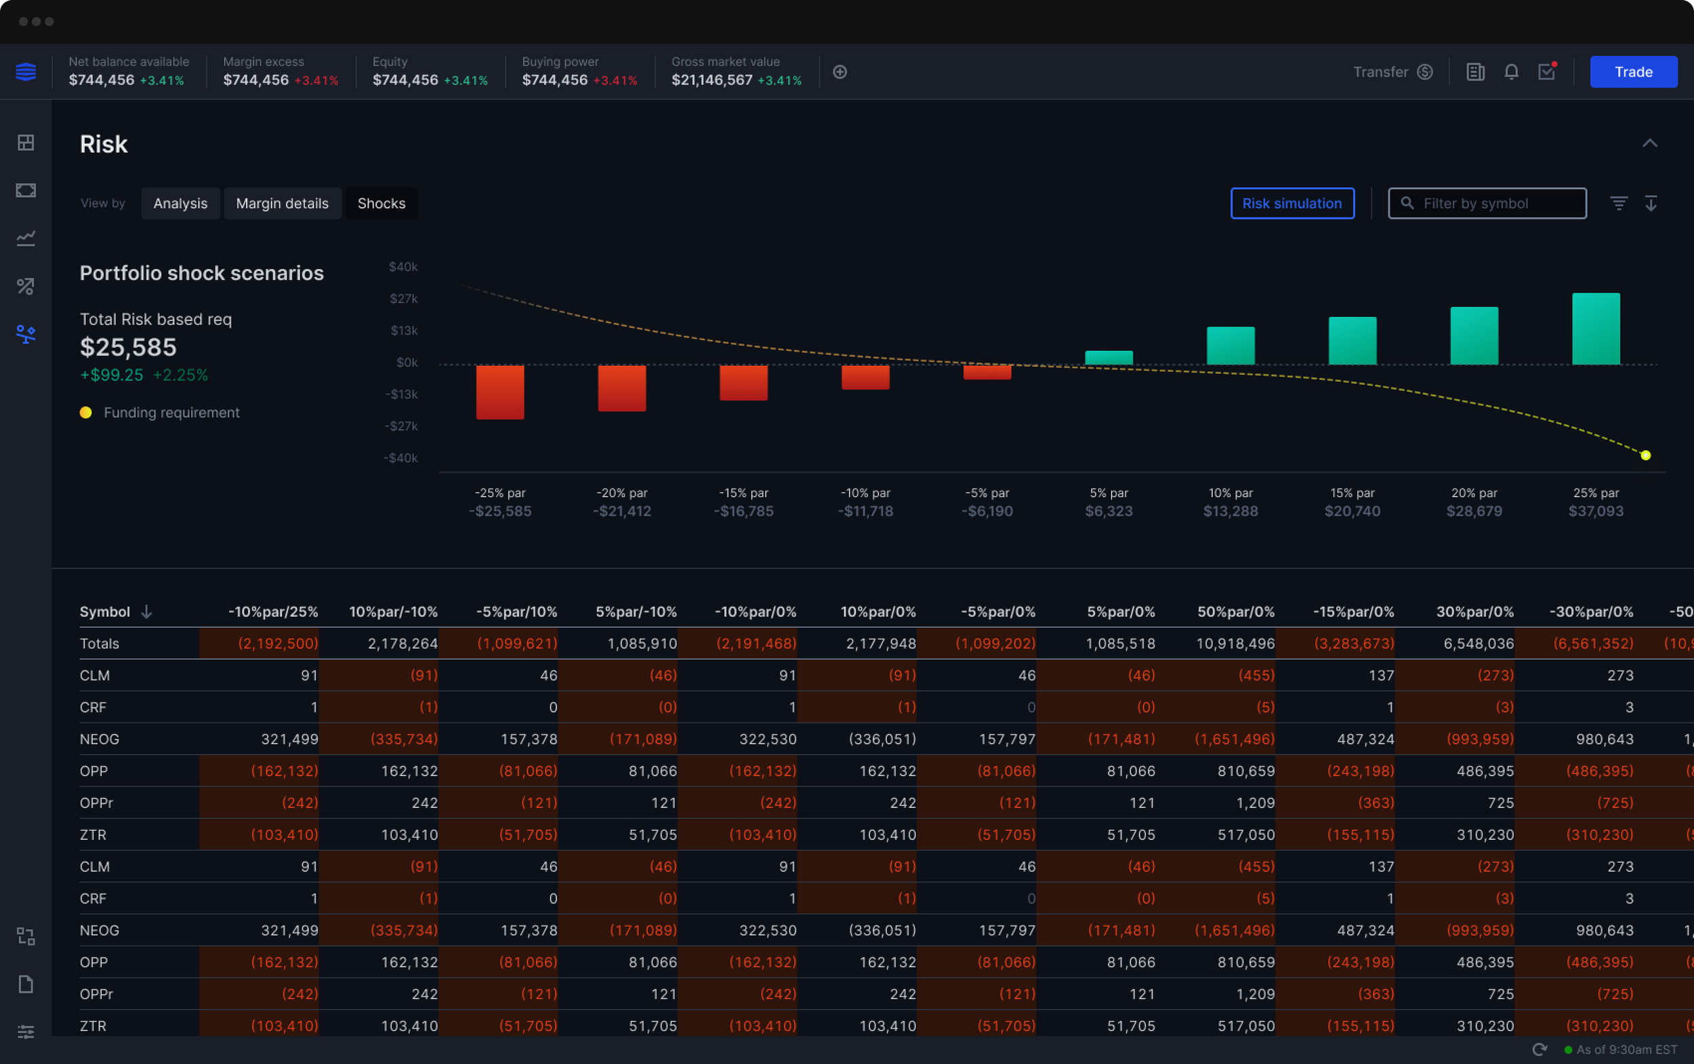Click the download arrow icon
Image resolution: width=1694 pixels, height=1064 pixels.
(1651, 203)
